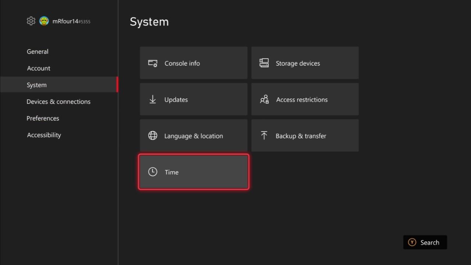Open Devices & connections settings
Viewport: 471px width, 265px height.
pos(59,102)
